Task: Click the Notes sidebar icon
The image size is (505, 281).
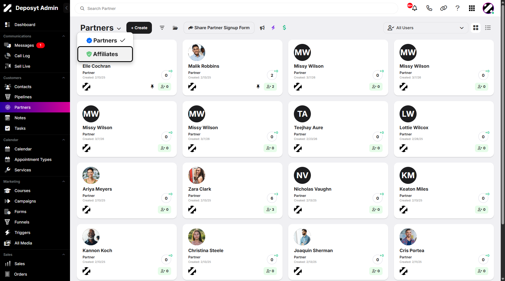Action: pyautogui.click(x=8, y=118)
